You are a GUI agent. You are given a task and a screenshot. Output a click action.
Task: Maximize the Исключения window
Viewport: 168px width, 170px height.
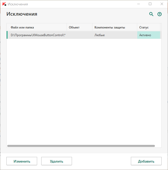pyautogui.click(x=150, y=4)
